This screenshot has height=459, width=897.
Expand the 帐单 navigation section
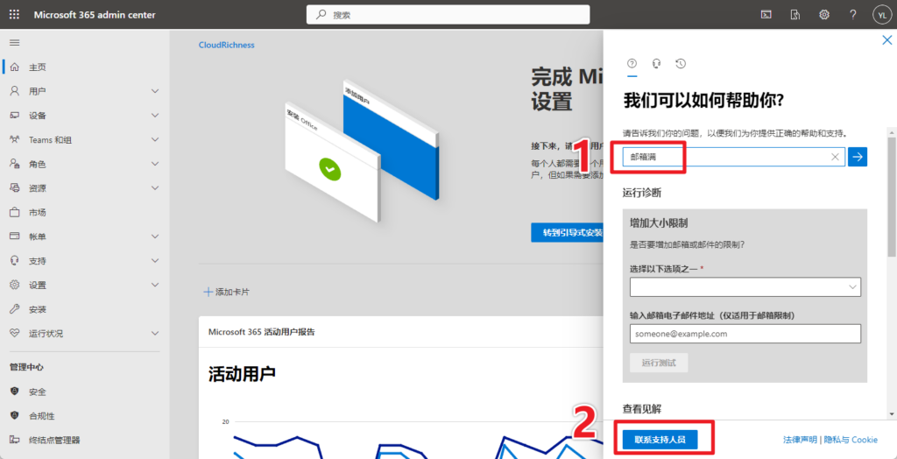155,237
